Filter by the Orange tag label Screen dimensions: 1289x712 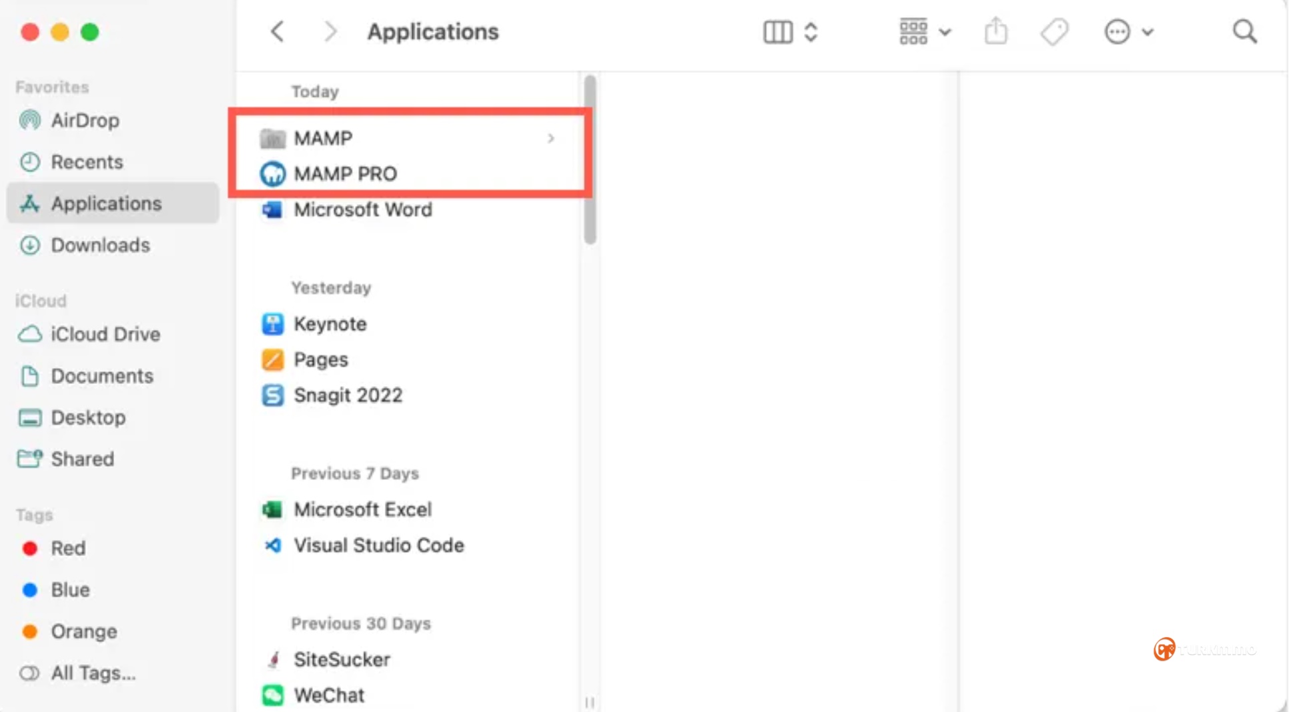(84, 631)
